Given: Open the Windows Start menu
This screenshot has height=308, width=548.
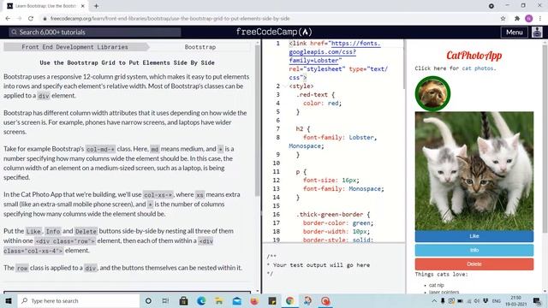Looking at the screenshot, I should (x=9, y=300).
